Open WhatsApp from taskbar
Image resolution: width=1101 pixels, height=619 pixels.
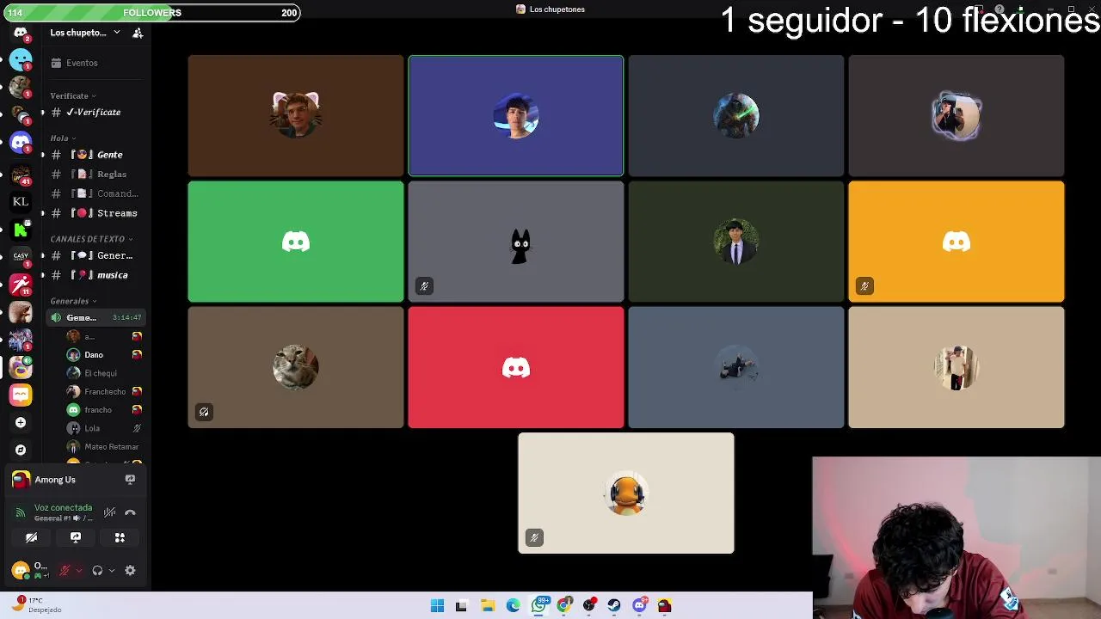click(538, 606)
